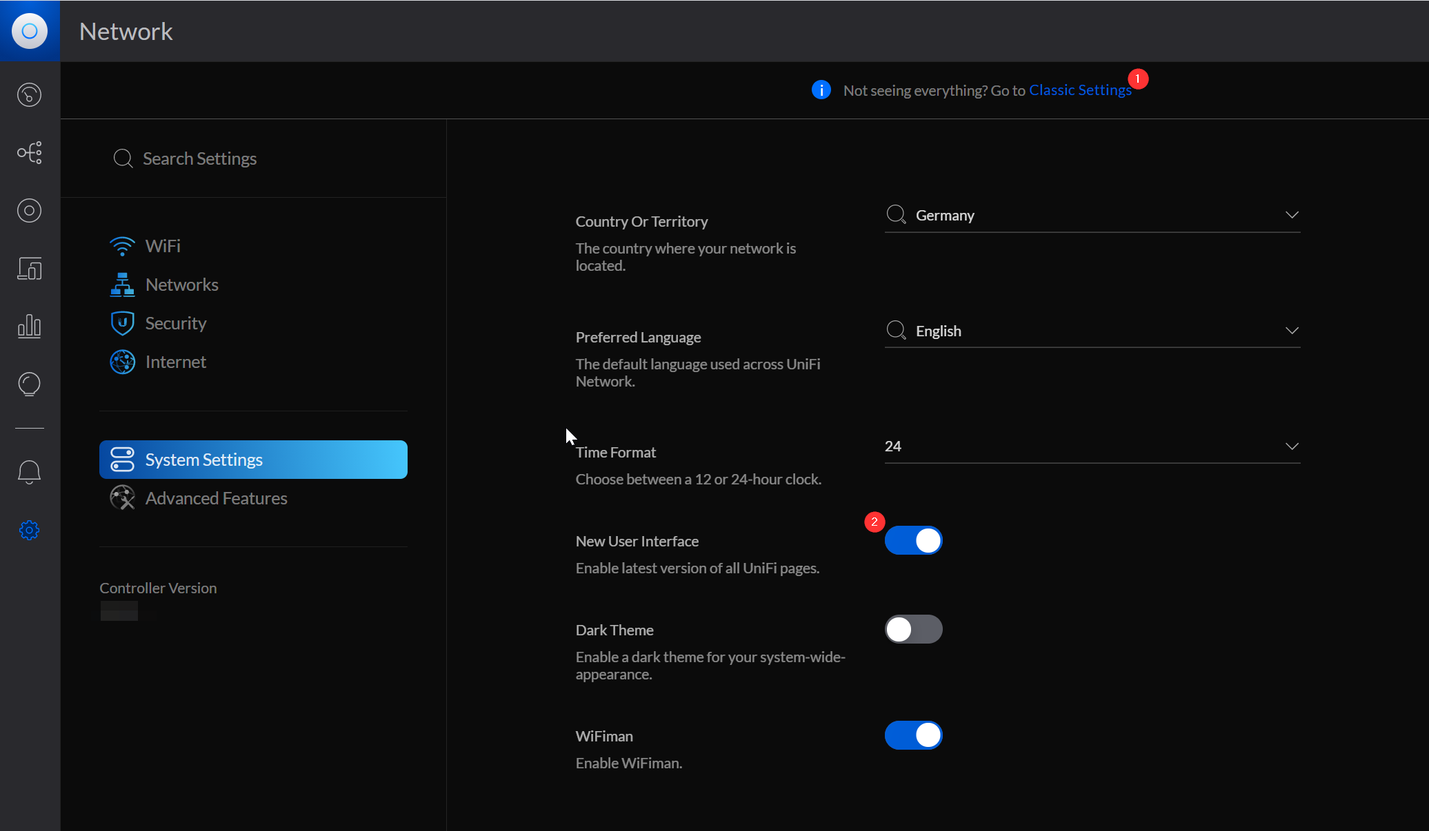
Task: Click the Insights lightbulb icon
Action: pos(29,384)
